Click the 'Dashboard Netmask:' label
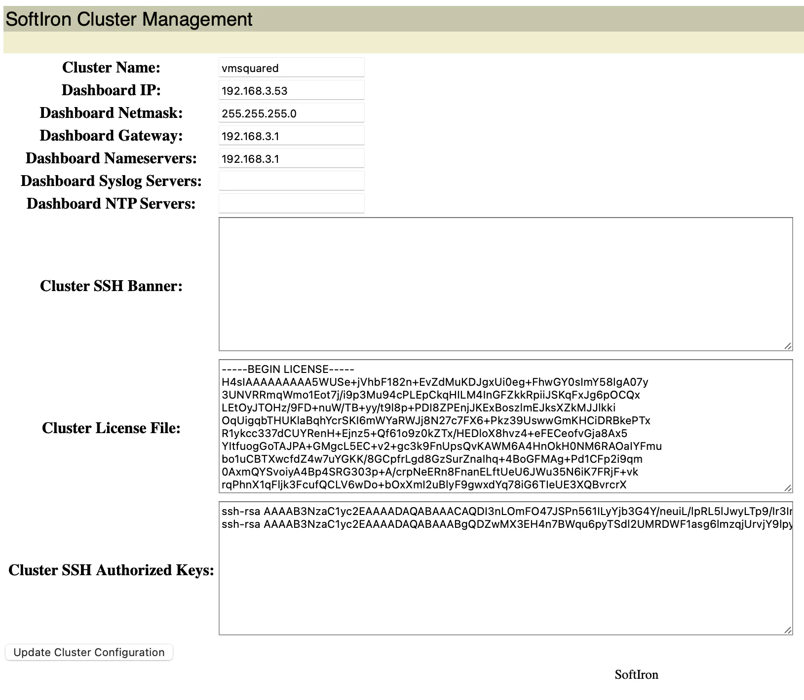Image resolution: width=804 pixels, height=700 pixels. coord(111,112)
